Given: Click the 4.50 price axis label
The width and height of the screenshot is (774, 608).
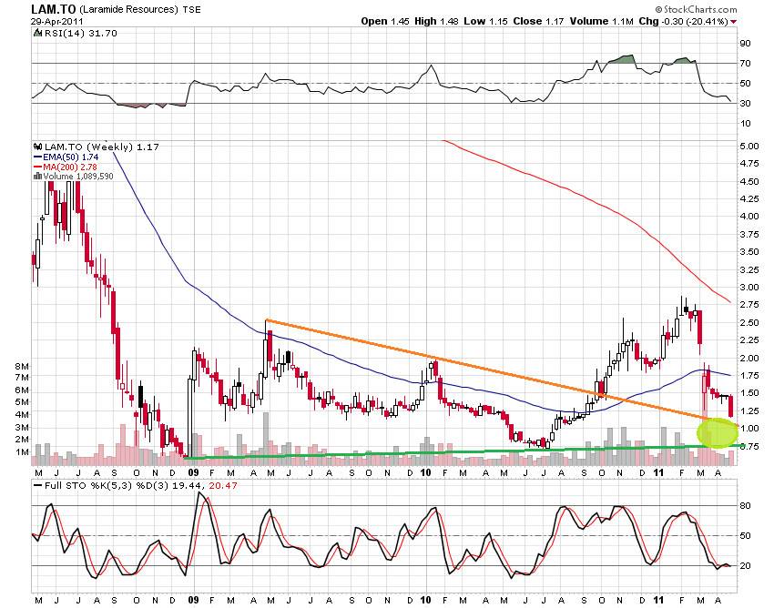Looking at the screenshot, I should (749, 182).
